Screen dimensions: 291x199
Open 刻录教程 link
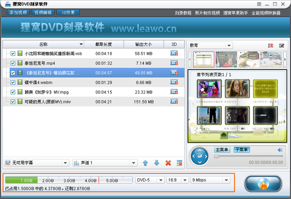(x=183, y=13)
